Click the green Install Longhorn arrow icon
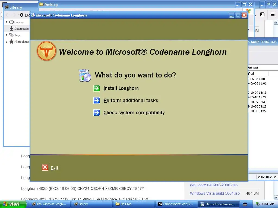This screenshot has width=278, height=208. point(97,88)
